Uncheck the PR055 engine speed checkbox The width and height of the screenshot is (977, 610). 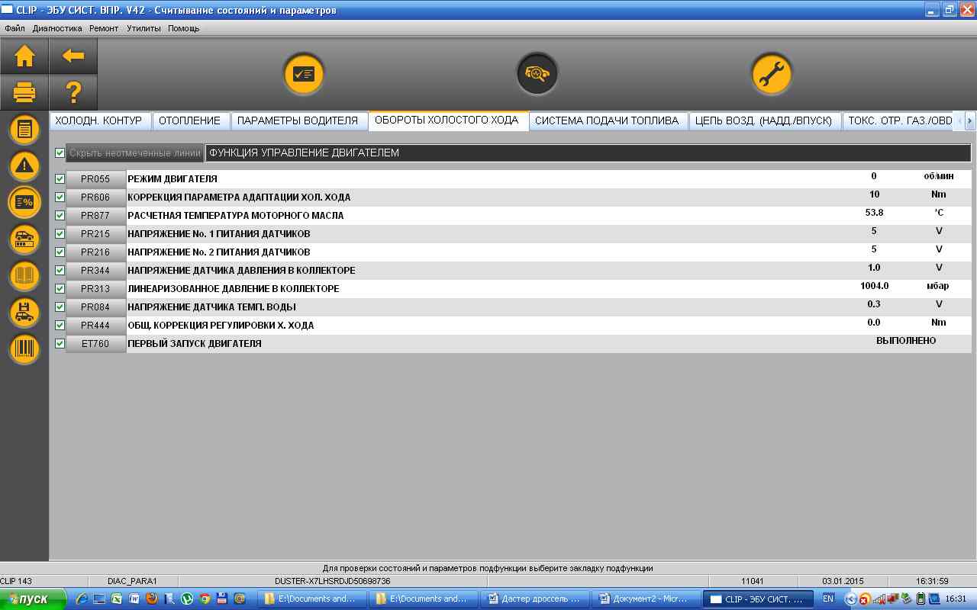60,179
